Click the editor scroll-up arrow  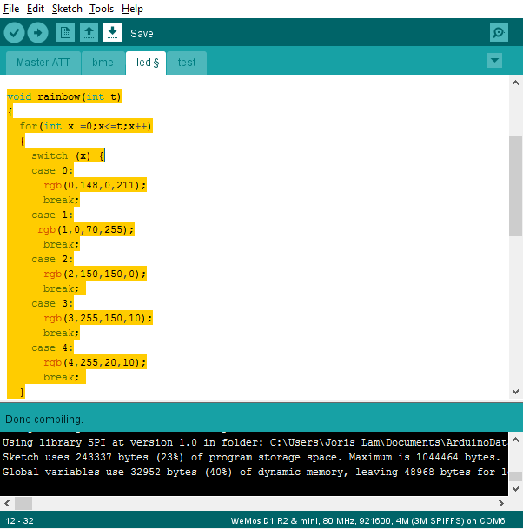(515, 83)
